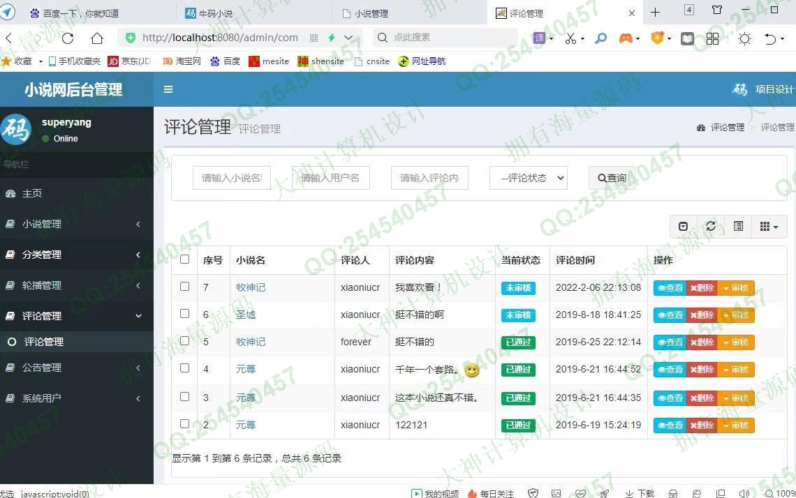The width and height of the screenshot is (796, 498).
Task: Select 评论管理 submenu item
Action: click(x=77, y=342)
